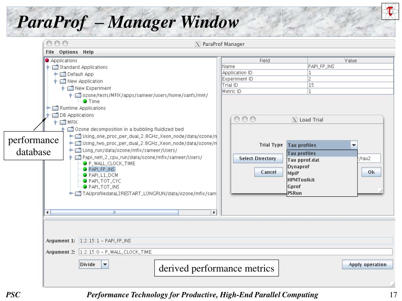Click the Standard Applications folder icon
This screenshot has height=301, width=402.
[x=55, y=67]
